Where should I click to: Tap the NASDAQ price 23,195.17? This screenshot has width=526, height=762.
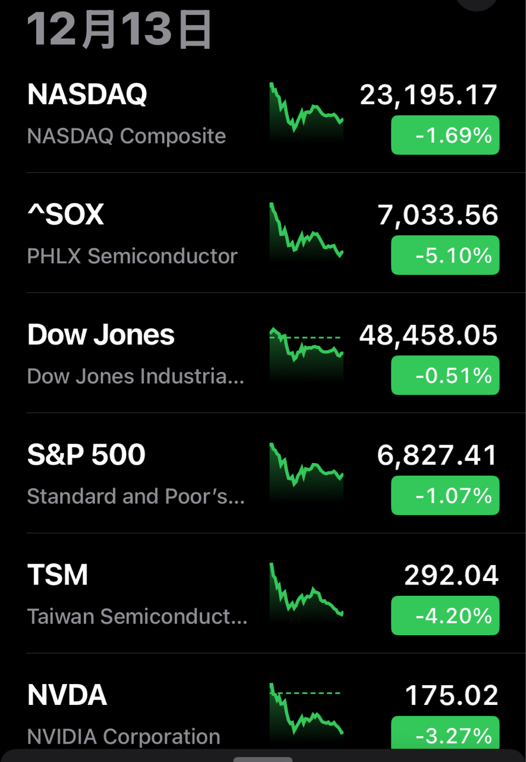[x=429, y=95]
